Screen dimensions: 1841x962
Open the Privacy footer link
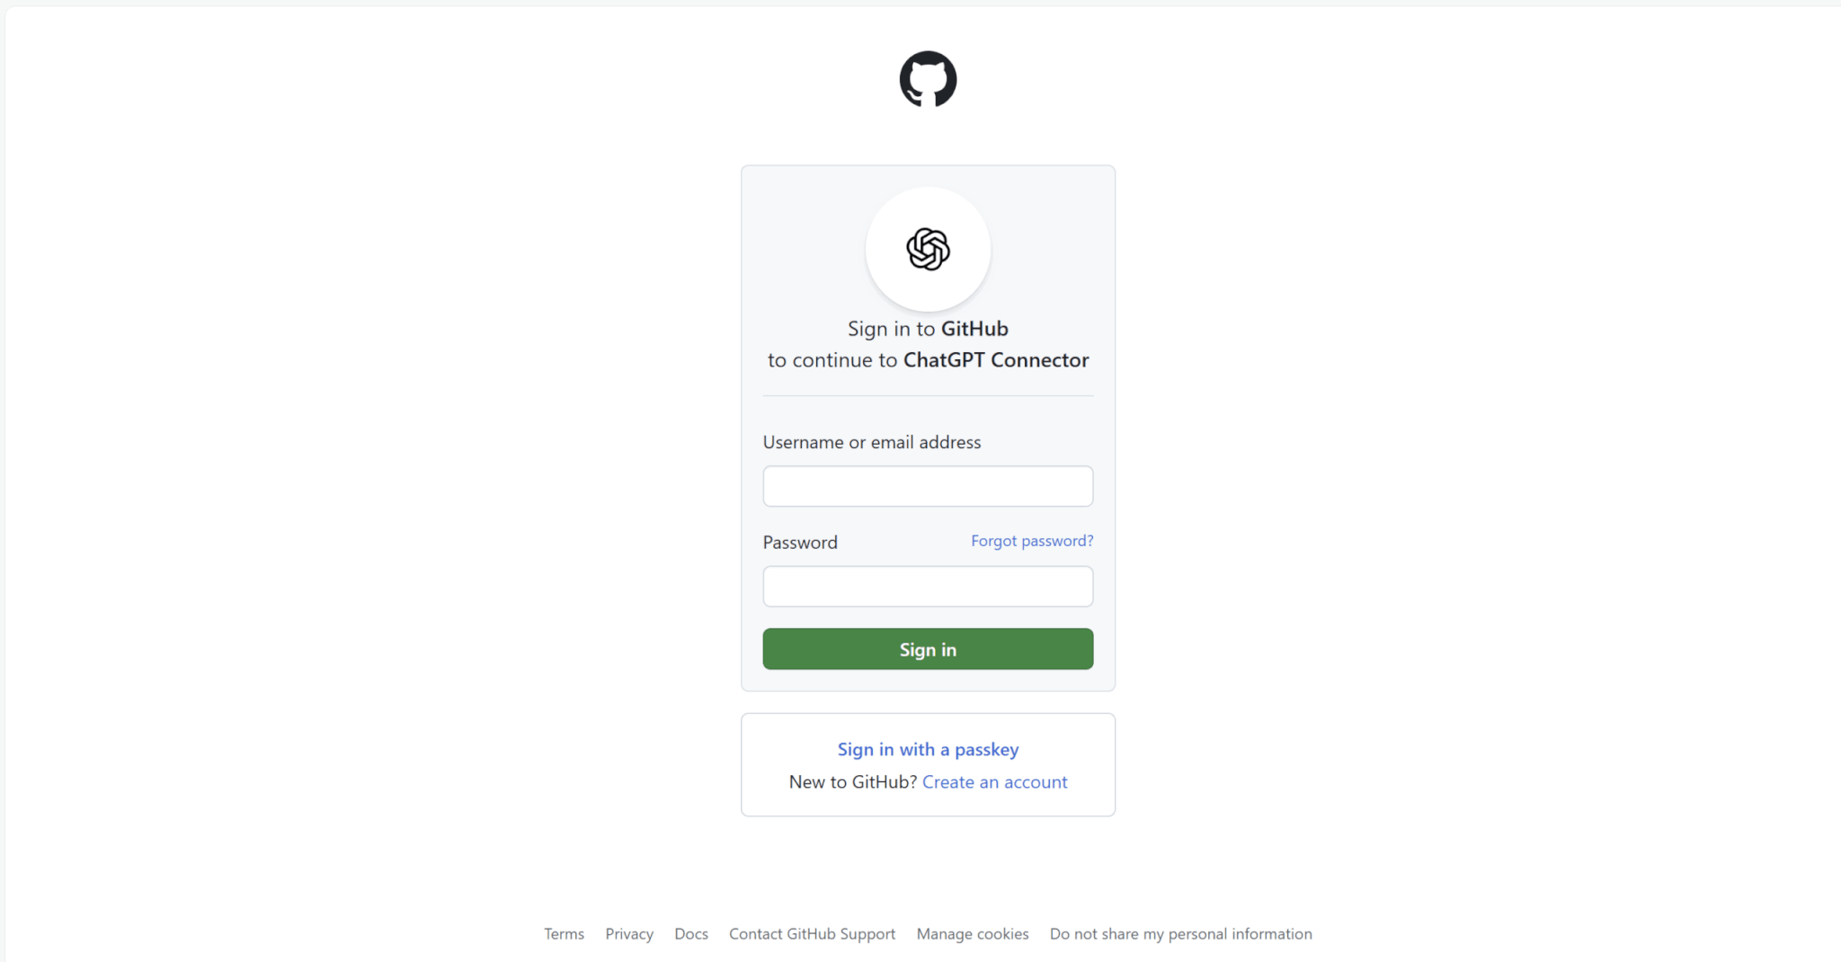(629, 934)
